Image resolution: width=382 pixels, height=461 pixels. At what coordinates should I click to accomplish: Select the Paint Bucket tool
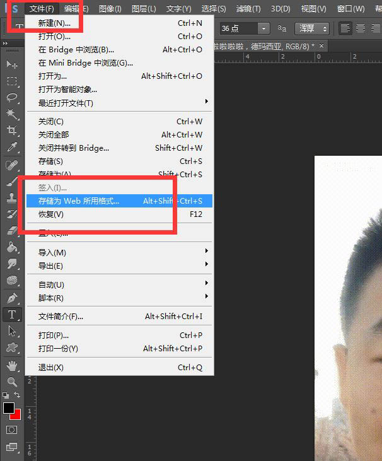tap(12, 247)
